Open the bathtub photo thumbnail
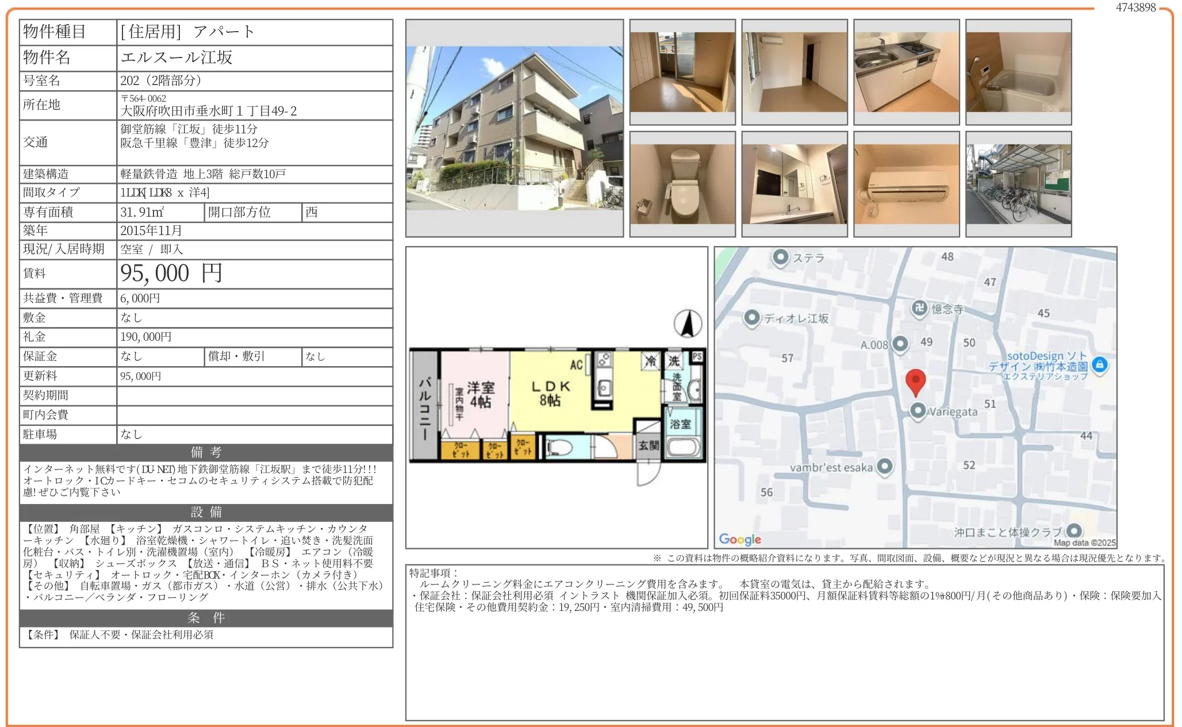Viewport: 1182px width, 727px height. pos(1018,72)
